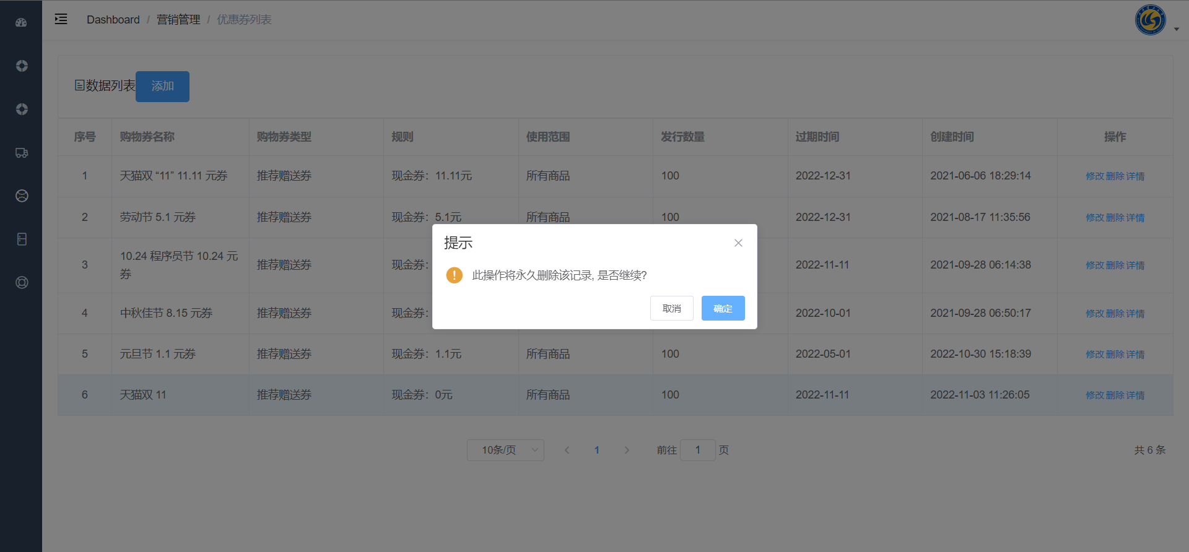Confirm deletion with 确定 button
Screen dimensions: 1189x552
(723, 308)
